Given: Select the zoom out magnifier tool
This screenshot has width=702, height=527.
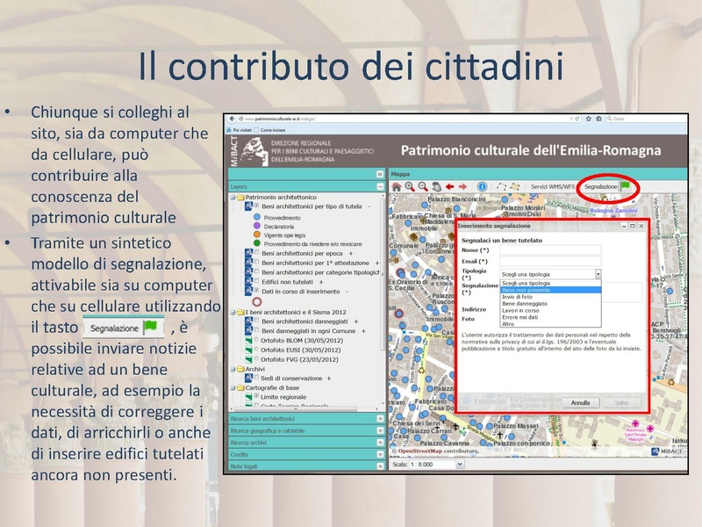Looking at the screenshot, I should (421, 186).
